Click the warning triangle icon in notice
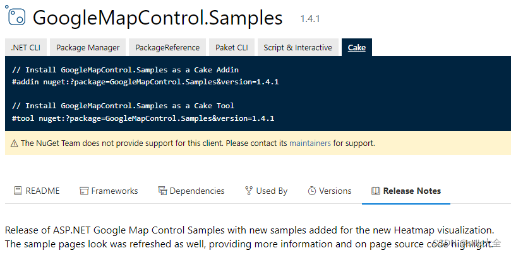The height and width of the screenshot is (253, 511). 14,143
